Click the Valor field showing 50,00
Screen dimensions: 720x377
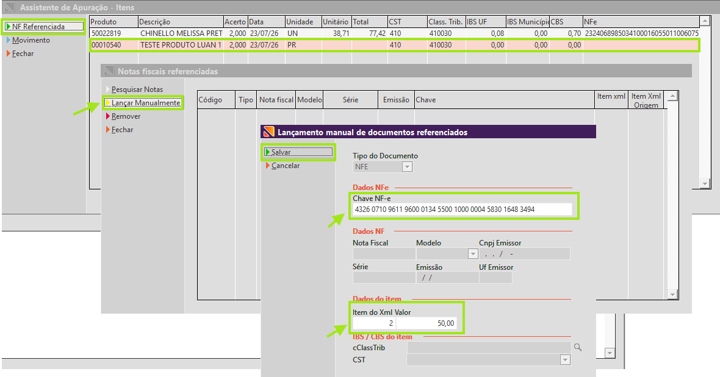click(426, 323)
